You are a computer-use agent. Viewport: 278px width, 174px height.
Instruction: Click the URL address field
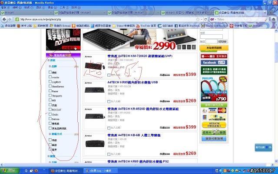click(x=107, y=19)
